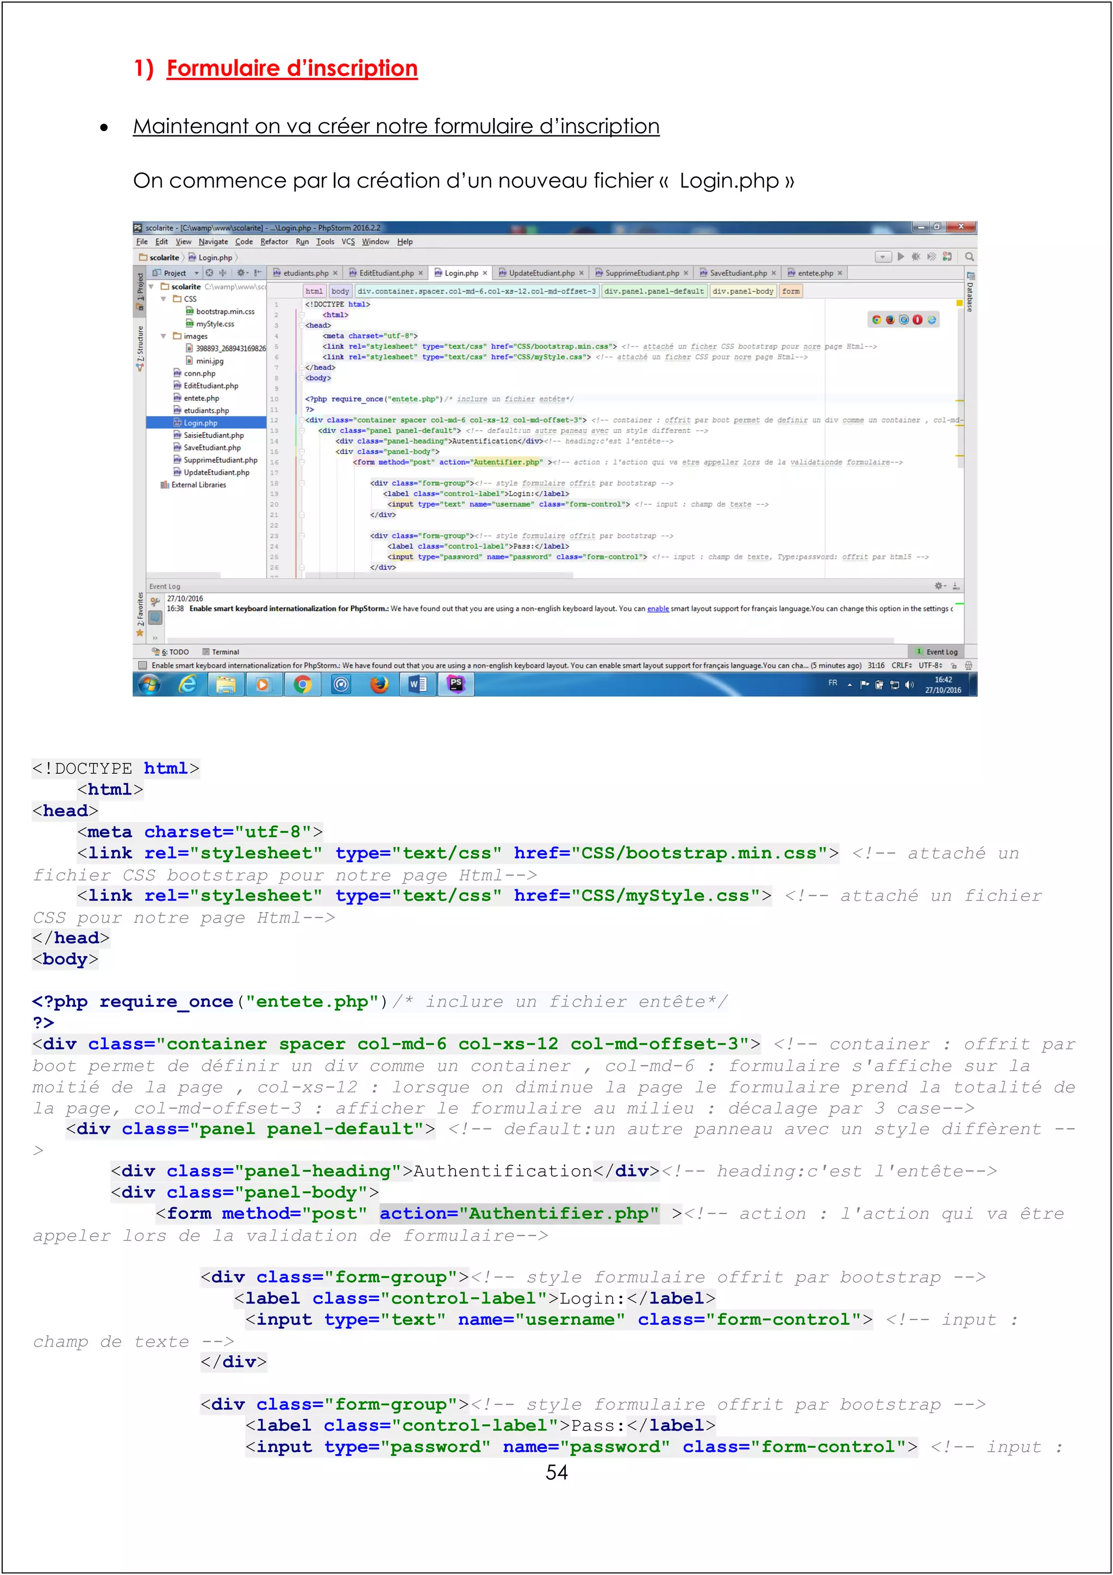The image size is (1113, 1575).
Task: Click the enable link in Event Log
Action: (658, 609)
